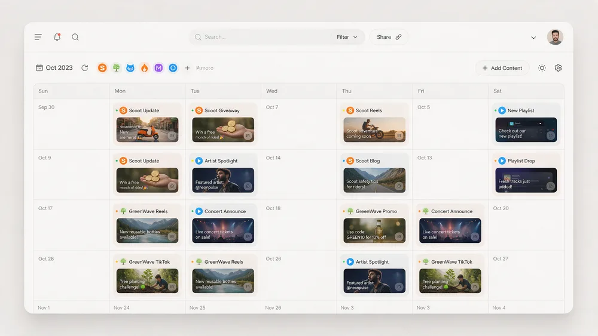Click the magnifier icon beside the bell

click(75, 37)
